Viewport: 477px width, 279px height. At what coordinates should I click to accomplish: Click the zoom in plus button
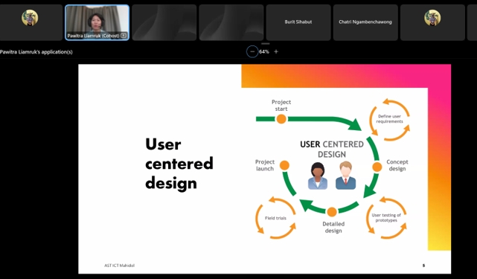[276, 52]
